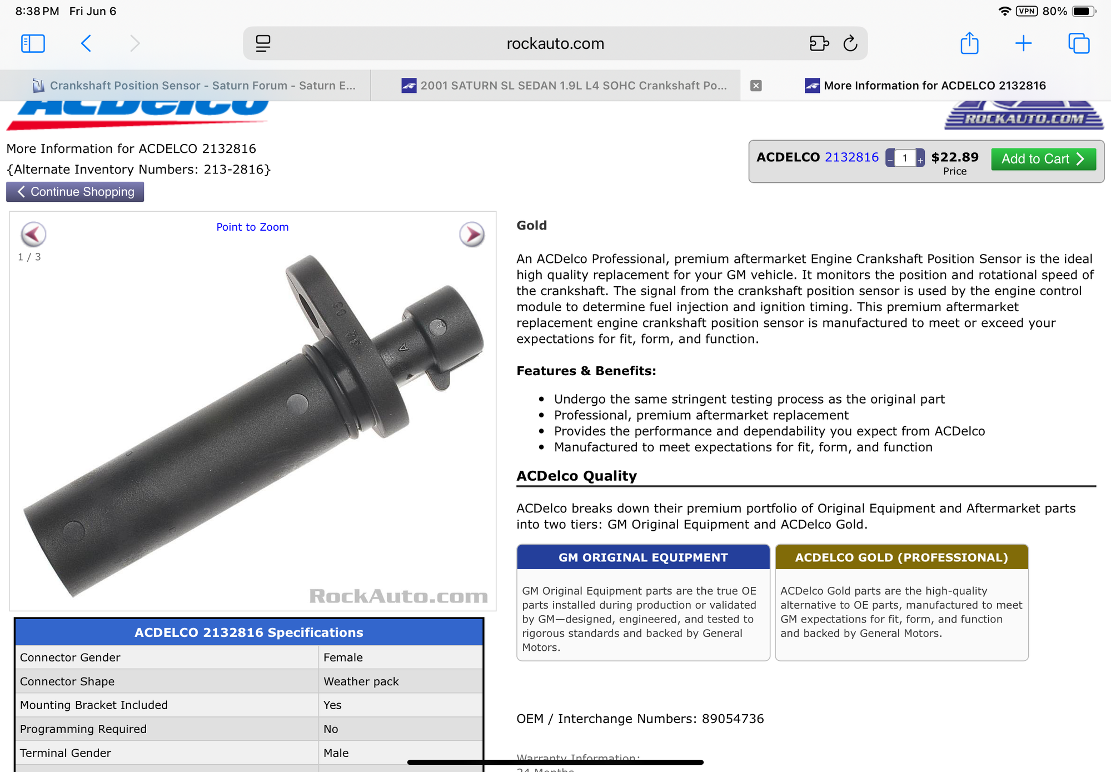Close the current ACDELCO 2132816 tab
The height and width of the screenshot is (772, 1111).
pyautogui.click(x=756, y=86)
